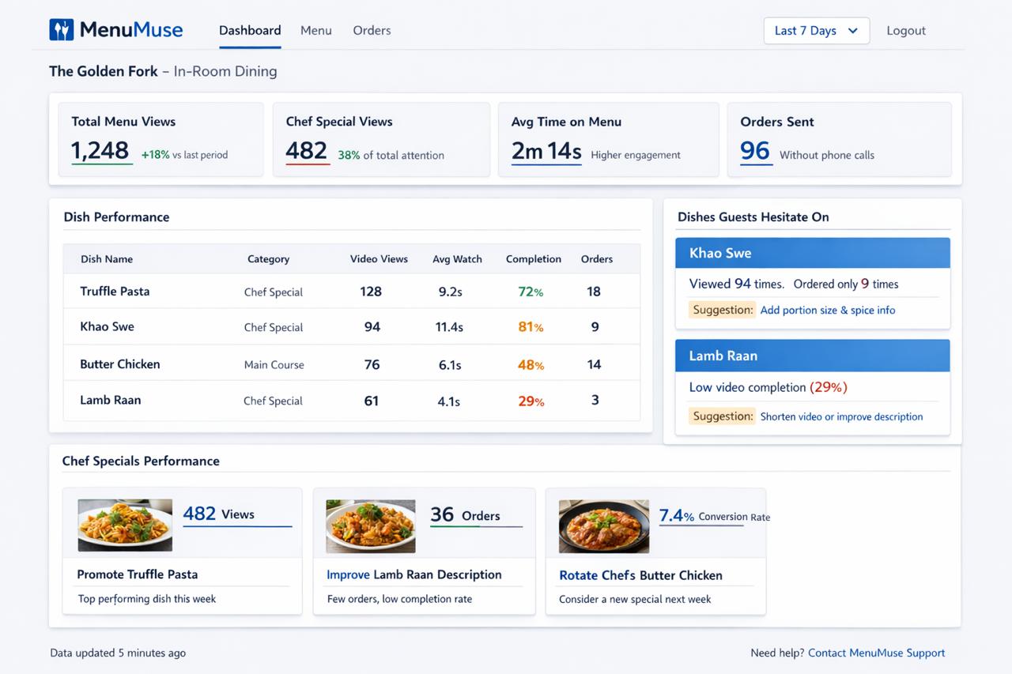Click Shorten video or improve description suggestion
Viewport: 1012px width, 674px height.
point(841,416)
